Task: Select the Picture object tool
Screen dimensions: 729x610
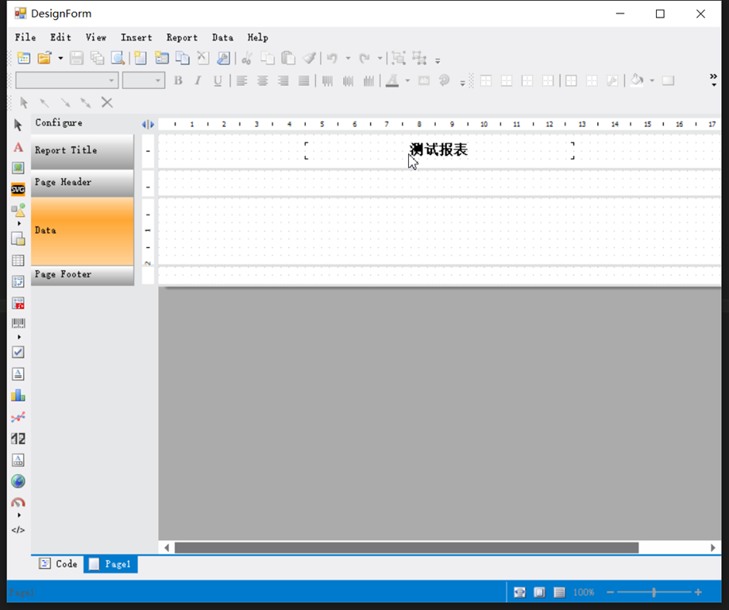Action: 18,168
